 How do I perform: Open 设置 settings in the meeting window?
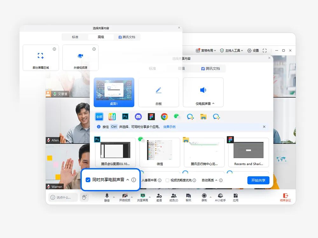253,51
